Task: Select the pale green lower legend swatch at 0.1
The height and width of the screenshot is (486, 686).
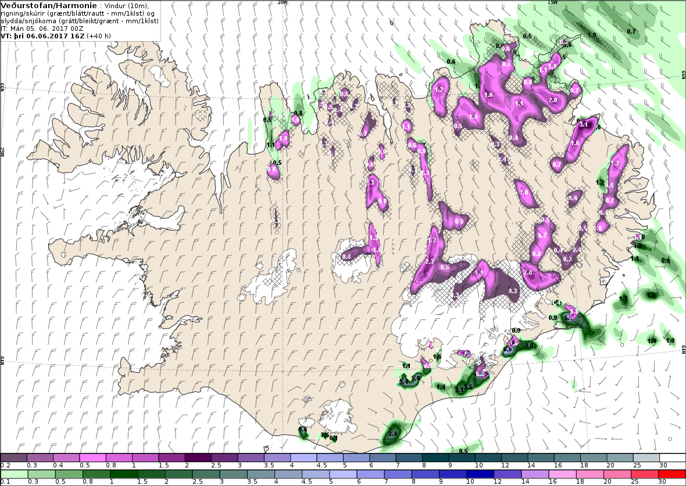Action: (14, 474)
